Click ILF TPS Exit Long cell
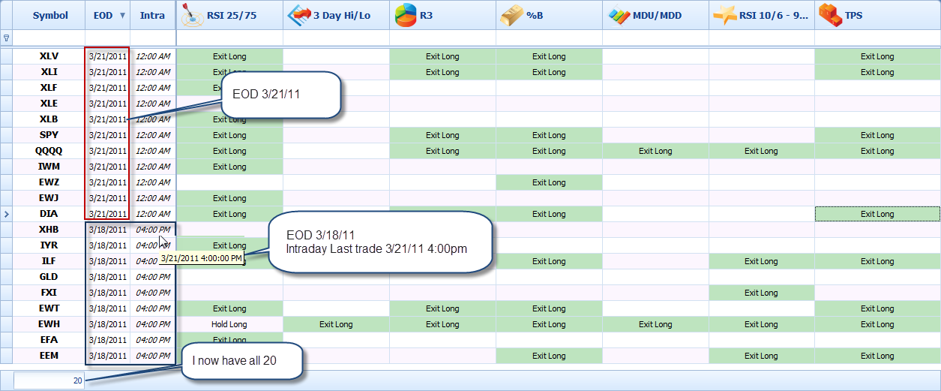 point(877,261)
